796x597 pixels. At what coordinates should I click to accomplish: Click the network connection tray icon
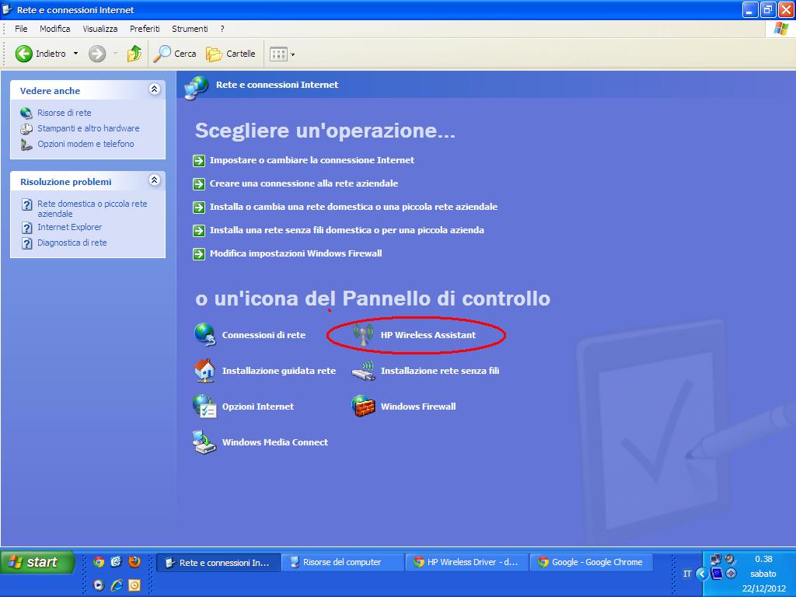click(716, 559)
